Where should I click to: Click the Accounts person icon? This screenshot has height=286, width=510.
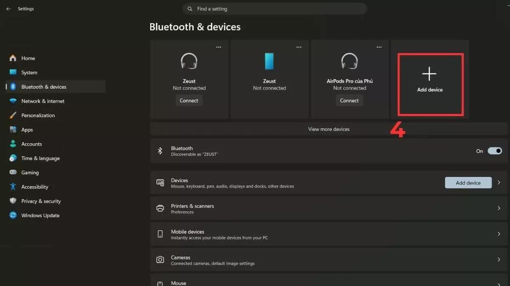(x=13, y=144)
